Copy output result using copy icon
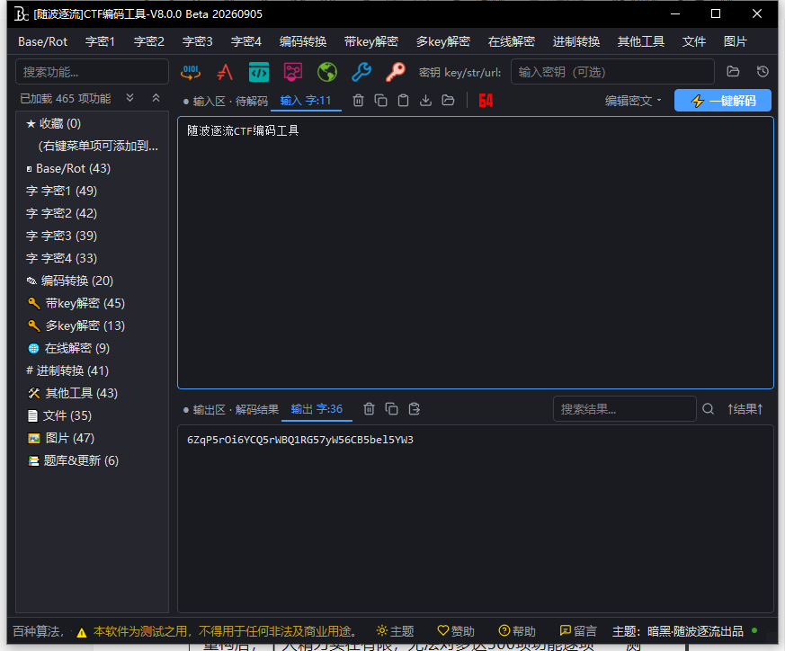 point(391,409)
